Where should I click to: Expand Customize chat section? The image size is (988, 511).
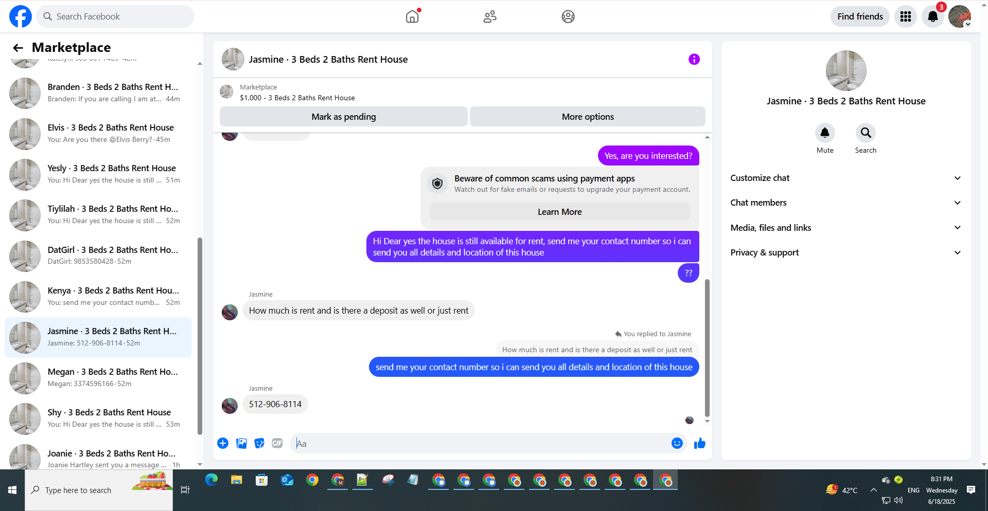pos(846,178)
